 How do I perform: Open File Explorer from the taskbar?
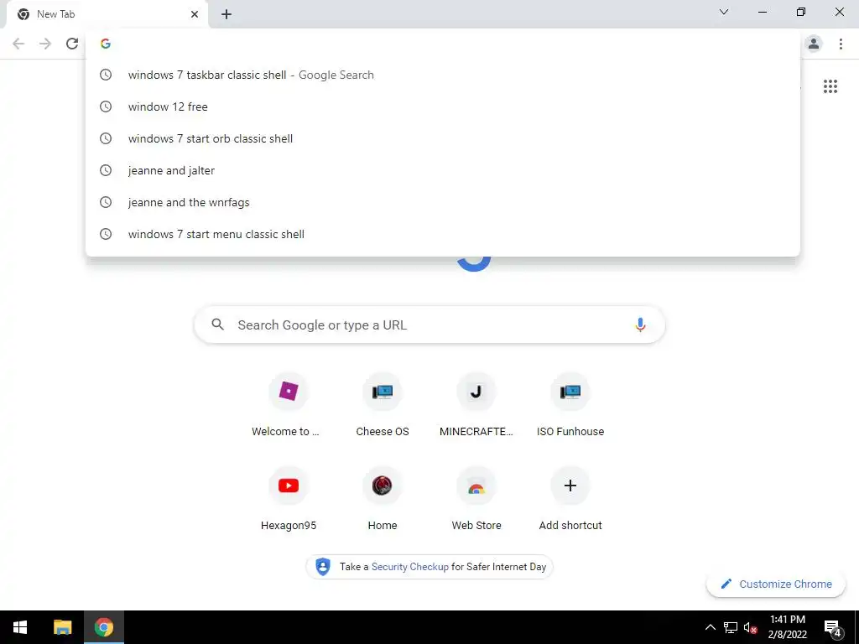tap(62, 627)
